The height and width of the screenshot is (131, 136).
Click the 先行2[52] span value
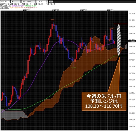click(30, 8)
